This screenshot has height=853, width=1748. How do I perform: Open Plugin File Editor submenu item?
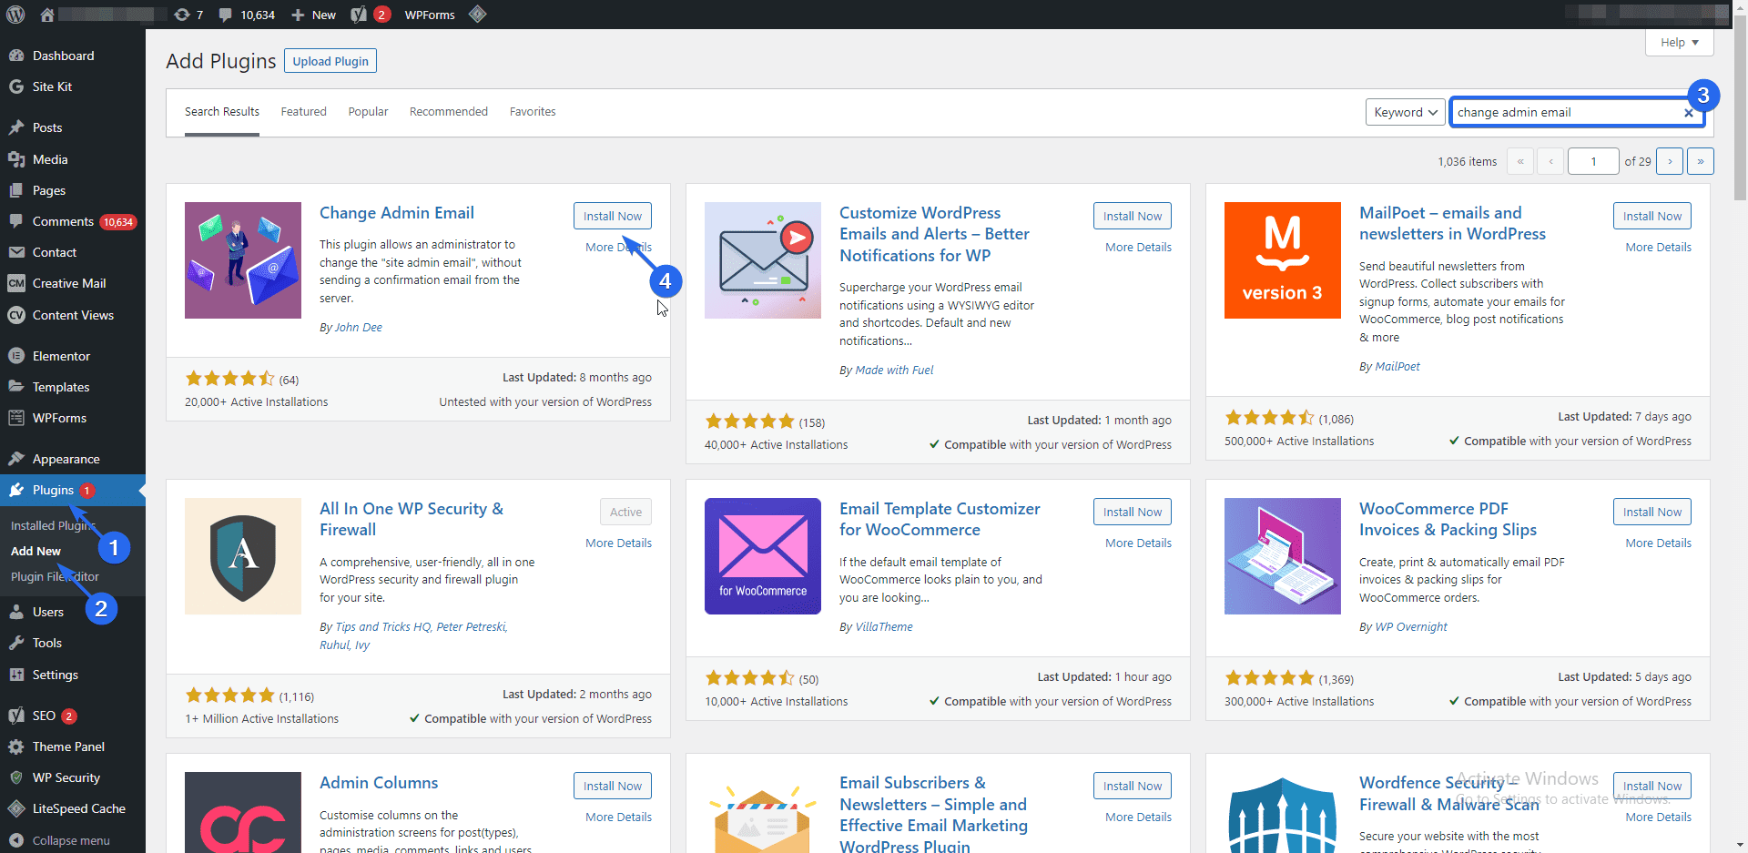pyautogui.click(x=55, y=576)
